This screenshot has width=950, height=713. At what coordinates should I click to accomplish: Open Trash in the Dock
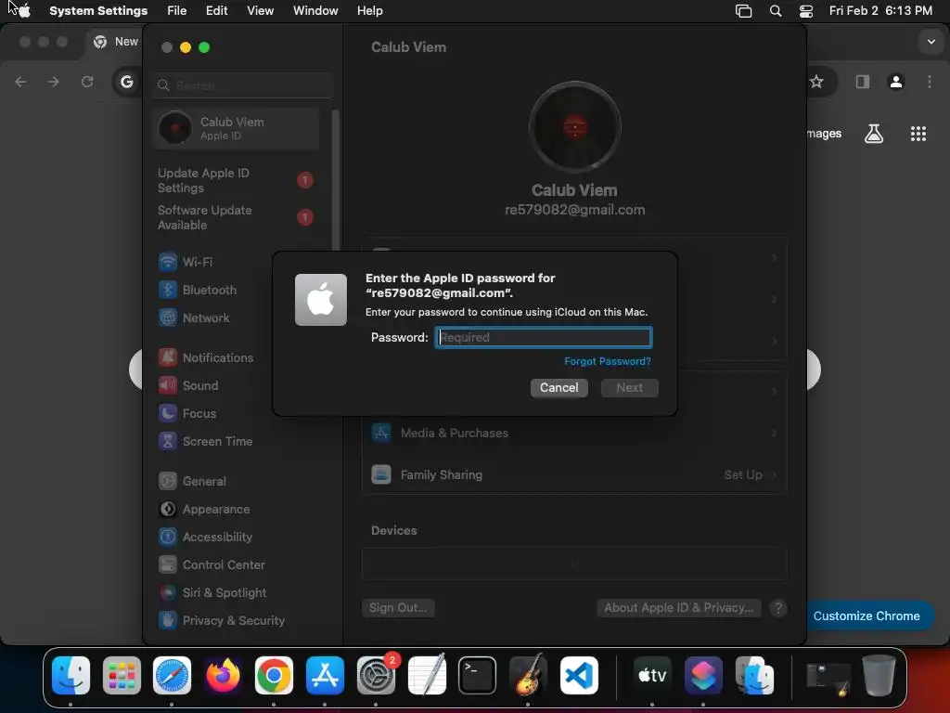click(x=879, y=676)
